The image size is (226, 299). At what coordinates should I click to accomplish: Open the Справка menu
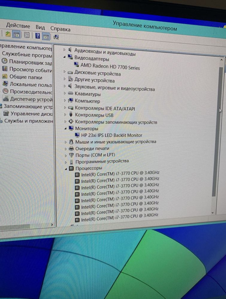click(x=60, y=29)
